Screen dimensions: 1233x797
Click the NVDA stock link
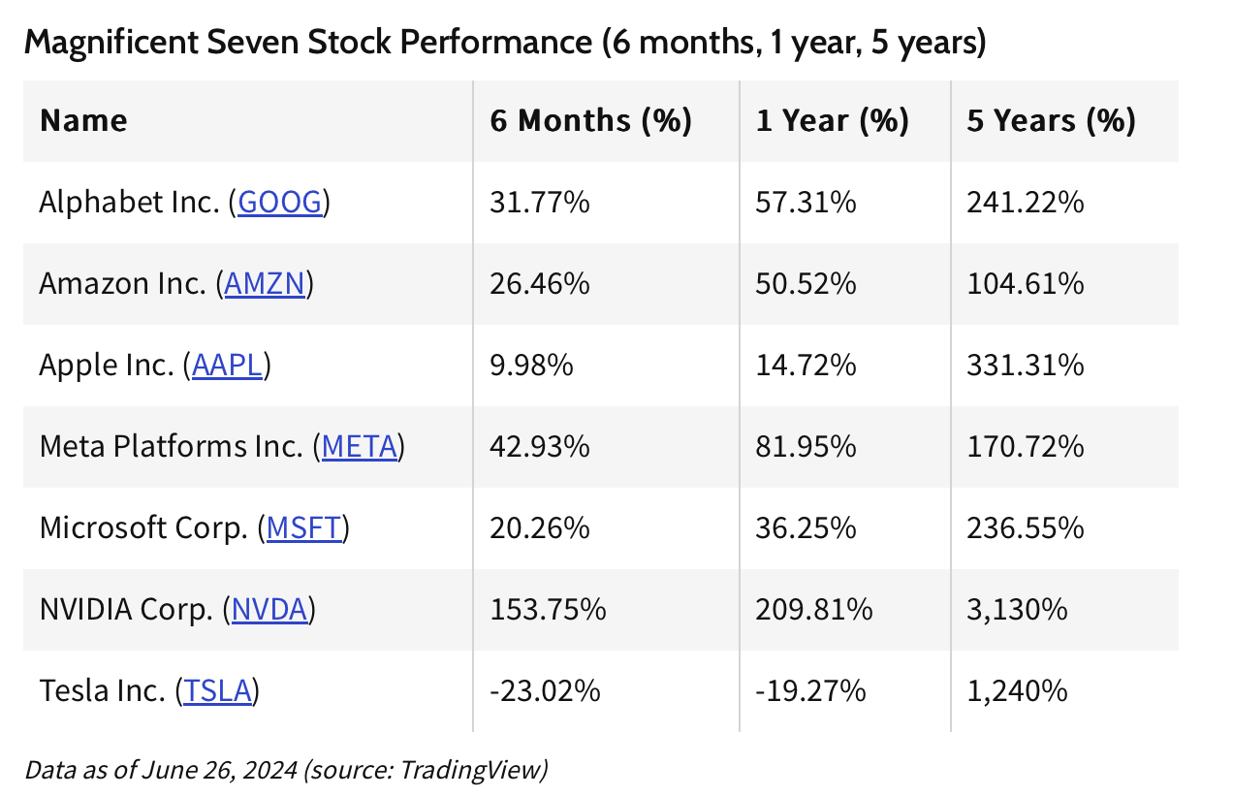pos(269,610)
